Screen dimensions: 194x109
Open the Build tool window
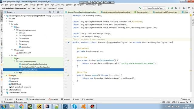(x=75, y=99)
